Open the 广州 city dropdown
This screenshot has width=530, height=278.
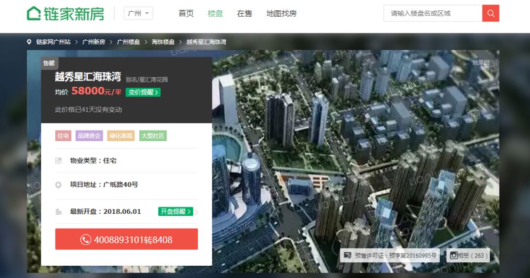tap(138, 14)
